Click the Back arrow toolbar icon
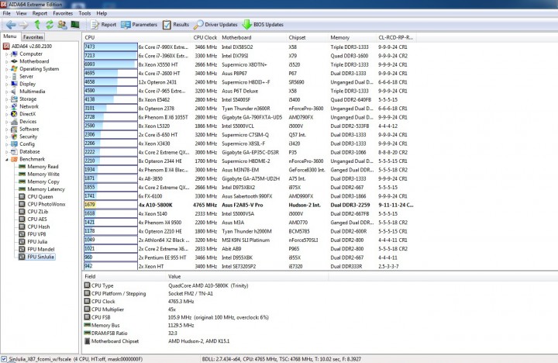Screen dimensions: 558x363 (x=11, y=25)
